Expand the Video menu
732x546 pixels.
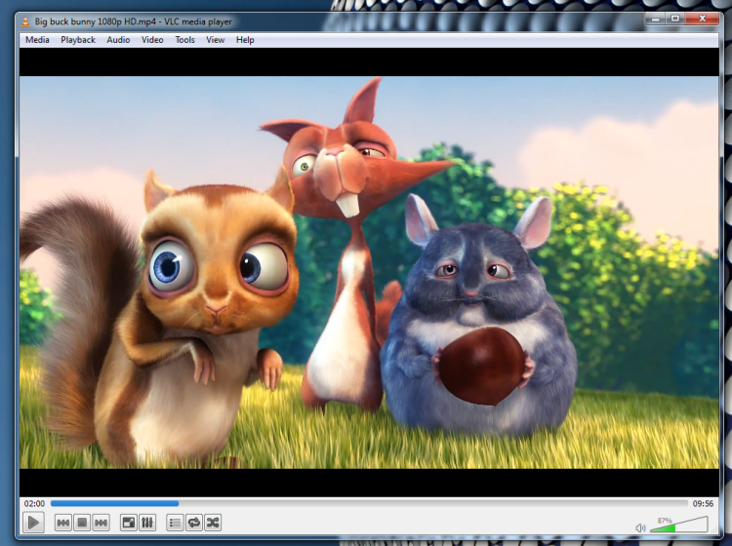pyautogui.click(x=152, y=40)
